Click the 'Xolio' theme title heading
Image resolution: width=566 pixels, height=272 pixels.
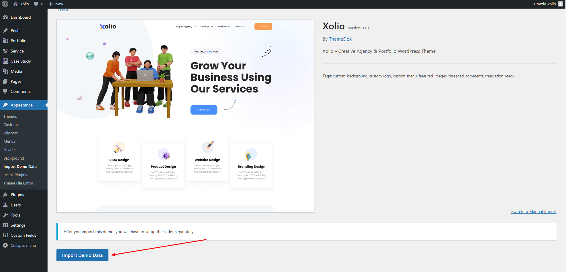pyautogui.click(x=334, y=26)
